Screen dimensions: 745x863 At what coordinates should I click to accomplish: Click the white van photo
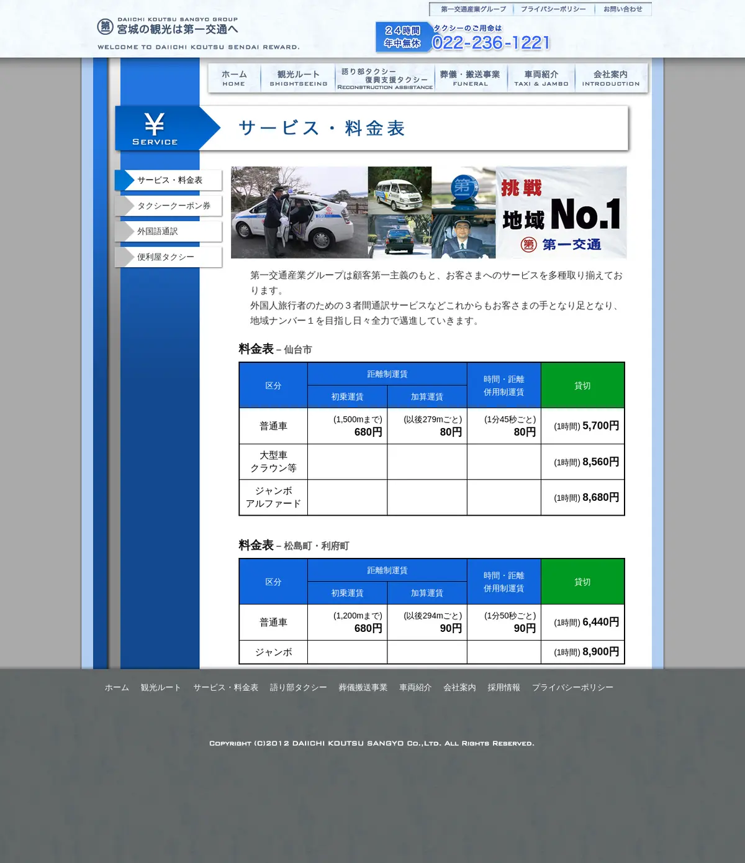(399, 191)
